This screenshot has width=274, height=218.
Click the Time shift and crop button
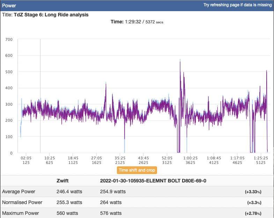(x=137, y=170)
